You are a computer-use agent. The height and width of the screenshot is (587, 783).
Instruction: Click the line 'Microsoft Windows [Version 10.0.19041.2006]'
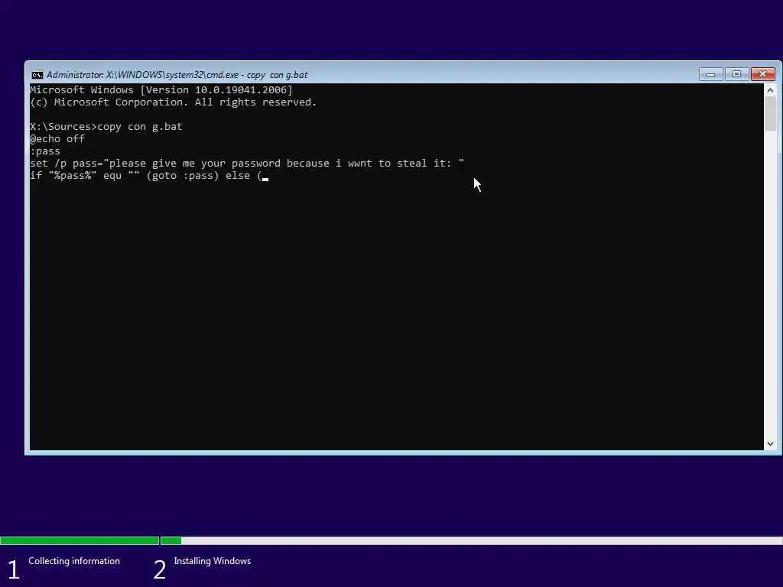pos(161,90)
